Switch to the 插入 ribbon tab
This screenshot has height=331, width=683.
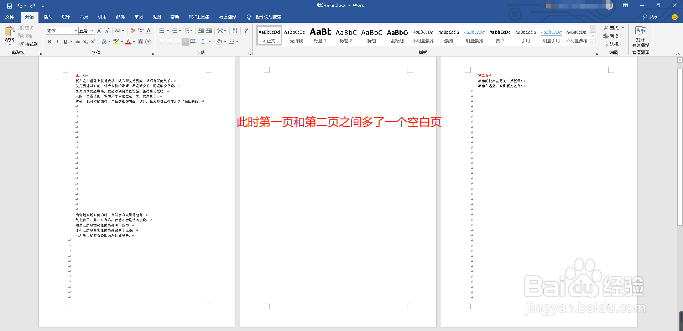click(x=47, y=17)
